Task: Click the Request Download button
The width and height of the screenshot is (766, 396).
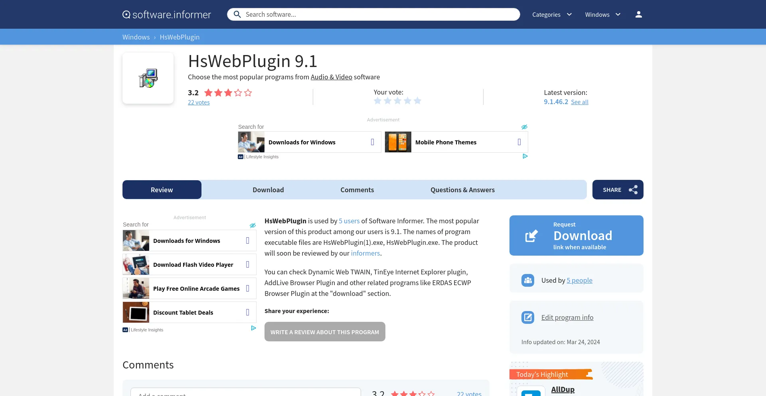Action: tap(576, 235)
